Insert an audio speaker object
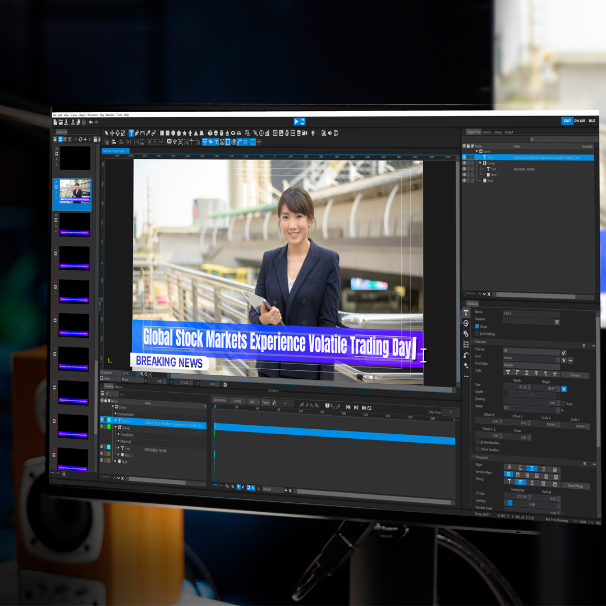The width and height of the screenshot is (606, 606). pos(330,133)
